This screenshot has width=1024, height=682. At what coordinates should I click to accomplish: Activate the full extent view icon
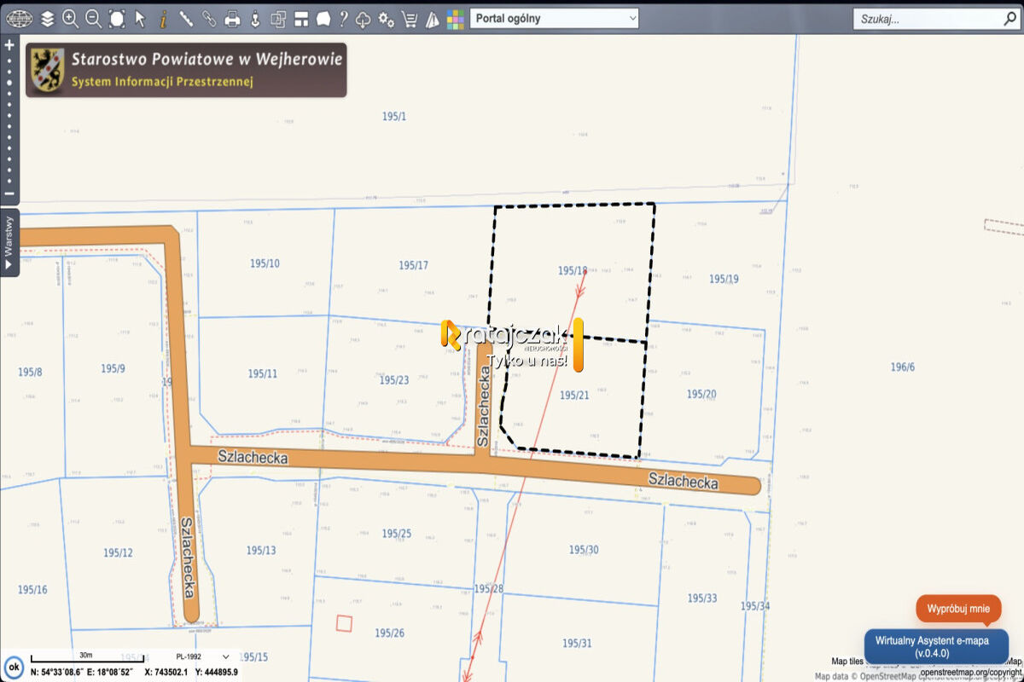click(117, 18)
